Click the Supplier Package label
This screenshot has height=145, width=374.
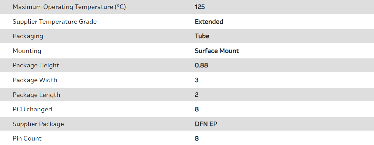coord(38,124)
